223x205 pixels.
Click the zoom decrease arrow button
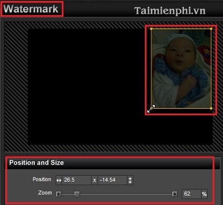59,194
